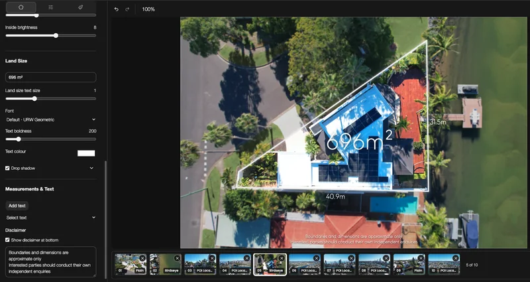
Task: Click the 40.9m measurement label
Action: click(335, 196)
